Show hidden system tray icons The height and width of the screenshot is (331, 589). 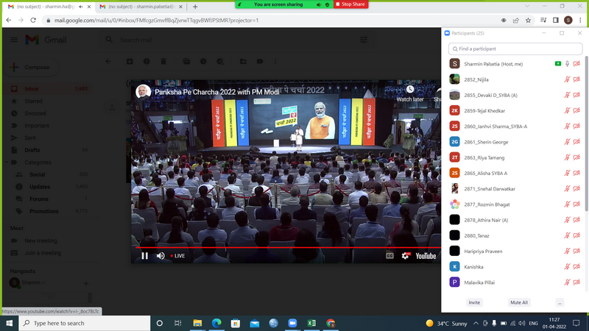(x=476, y=323)
